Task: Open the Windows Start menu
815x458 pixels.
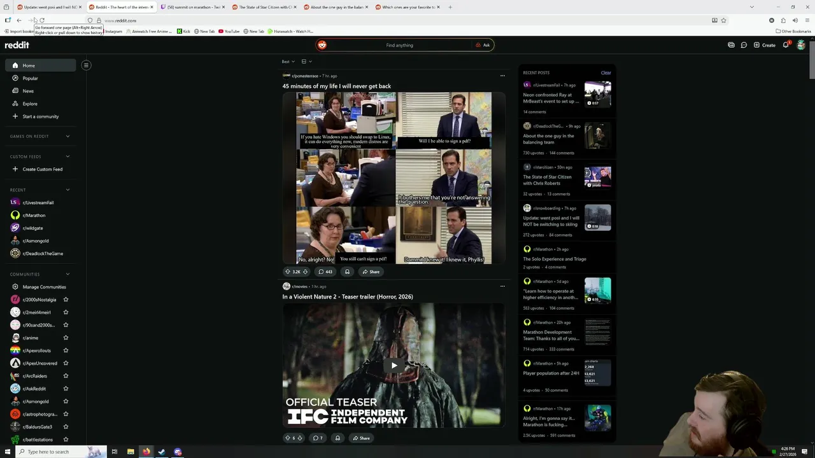Action: (8, 452)
